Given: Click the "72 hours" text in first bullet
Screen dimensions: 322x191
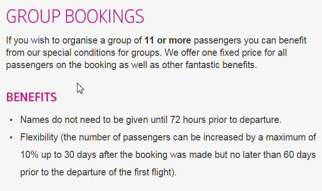Looking at the screenshot, I should click(x=188, y=120).
